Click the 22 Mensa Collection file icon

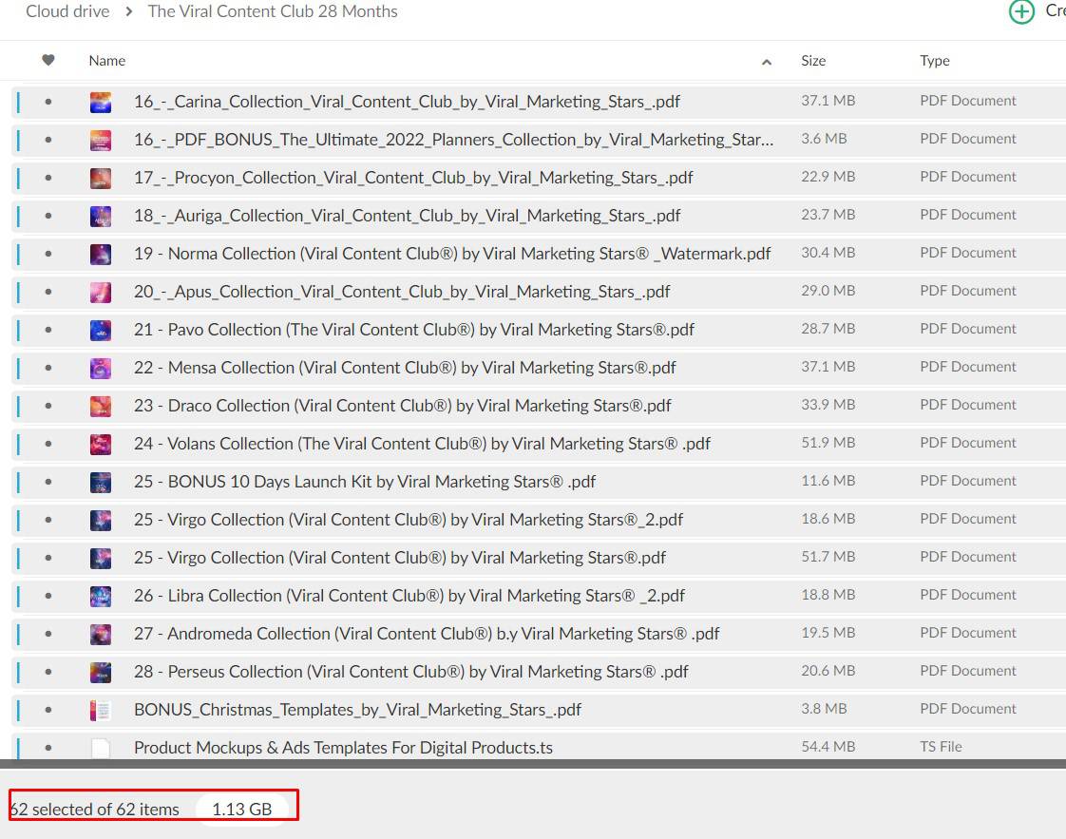pos(101,368)
